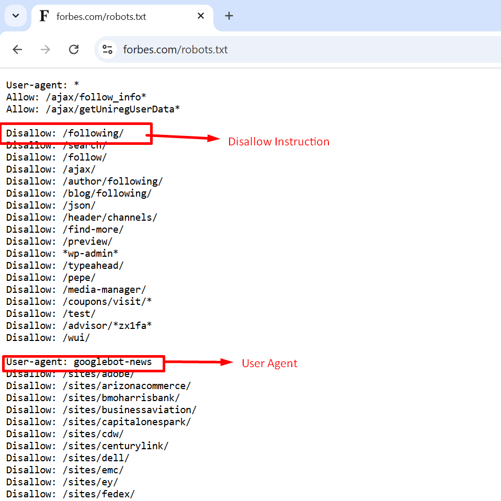
Task: Click 'Disallow: /test/' line
Action: (51, 314)
